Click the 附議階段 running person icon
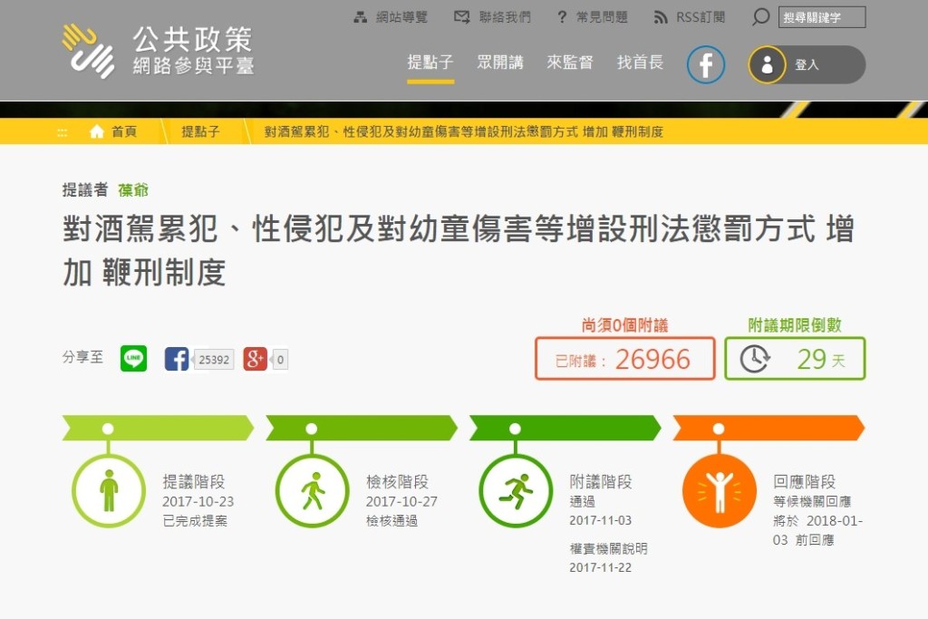The height and width of the screenshot is (619, 928). tap(516, 490)
